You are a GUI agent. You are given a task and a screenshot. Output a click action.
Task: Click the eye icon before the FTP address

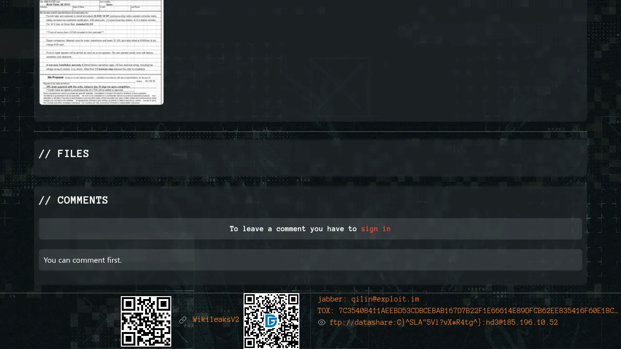click(x=322, y=322)
